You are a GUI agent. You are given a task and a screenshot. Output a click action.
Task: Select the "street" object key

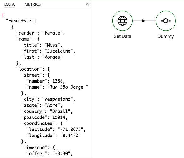[x=32, y=75]
